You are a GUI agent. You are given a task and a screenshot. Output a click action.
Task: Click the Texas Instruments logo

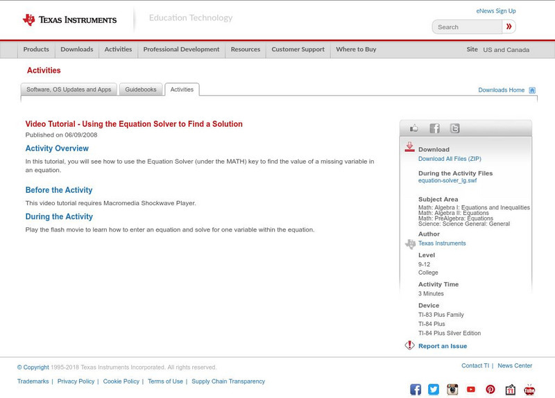(69, 20)
